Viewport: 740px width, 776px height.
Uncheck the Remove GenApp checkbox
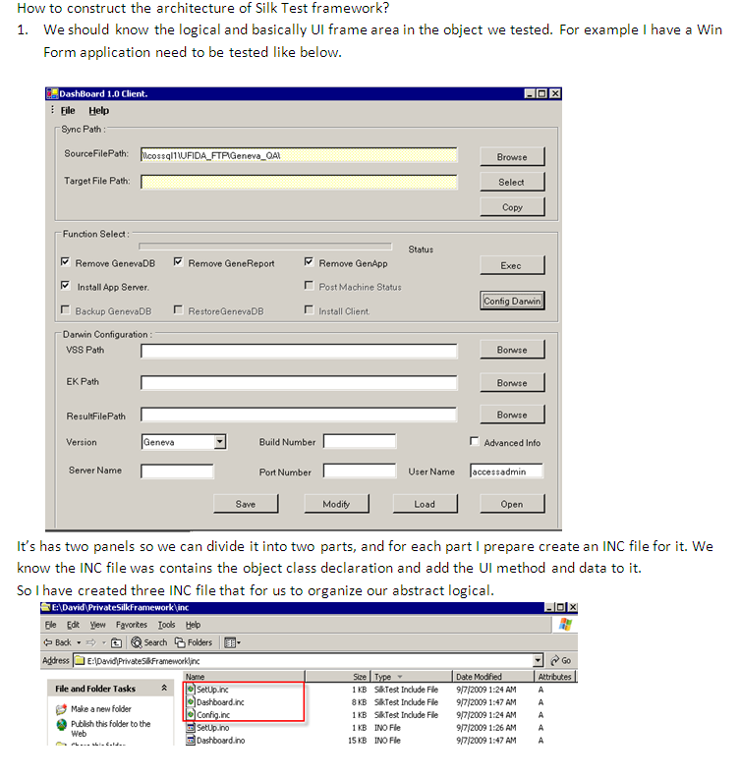(x=309, y=262)
